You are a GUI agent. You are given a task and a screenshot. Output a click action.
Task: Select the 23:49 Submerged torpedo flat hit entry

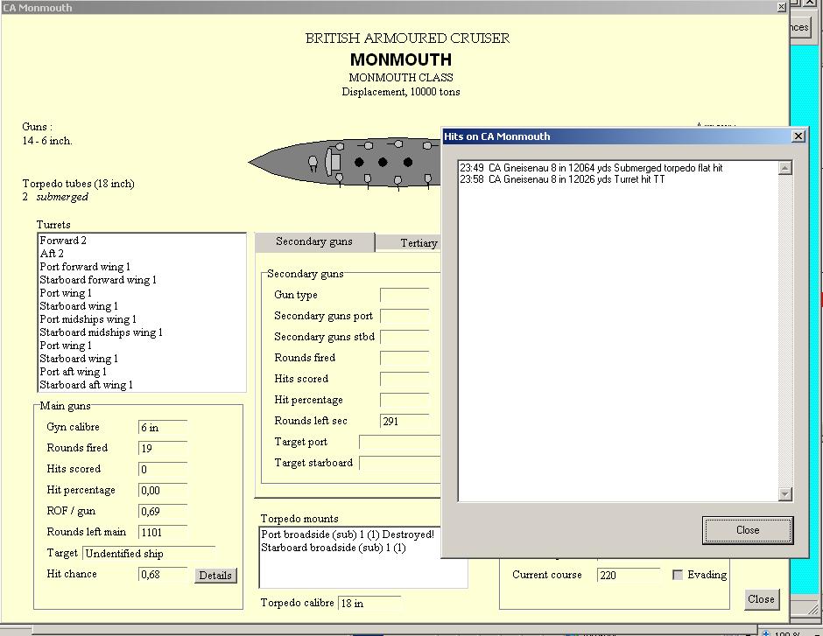click(592, 168)
